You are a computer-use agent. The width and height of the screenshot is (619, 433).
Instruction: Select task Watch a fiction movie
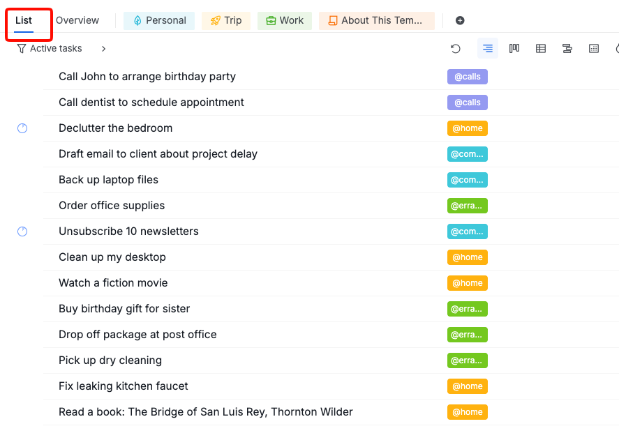coord(113,283)
